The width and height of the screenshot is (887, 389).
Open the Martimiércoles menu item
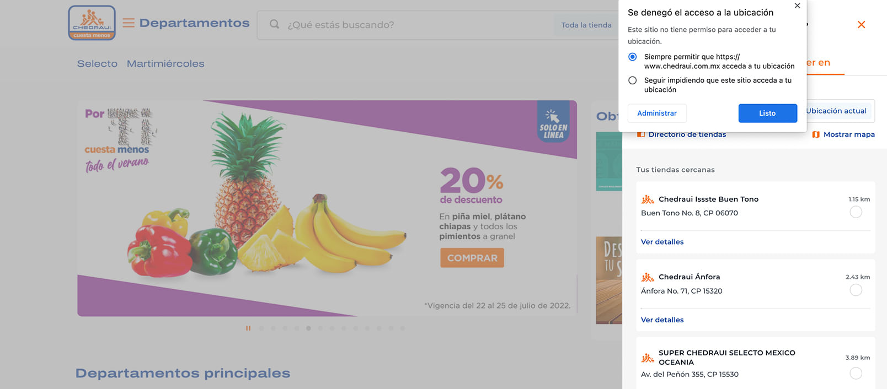[x=165, y=63]
